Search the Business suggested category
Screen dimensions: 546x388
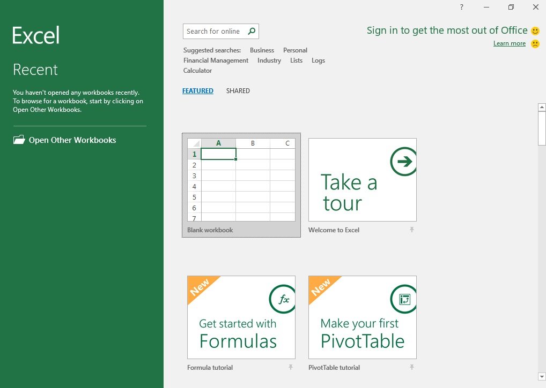(262, 50)
